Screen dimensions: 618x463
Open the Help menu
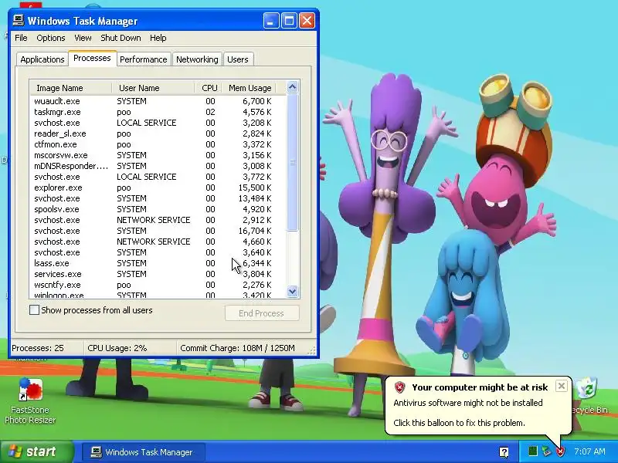[x=158, y=38]
